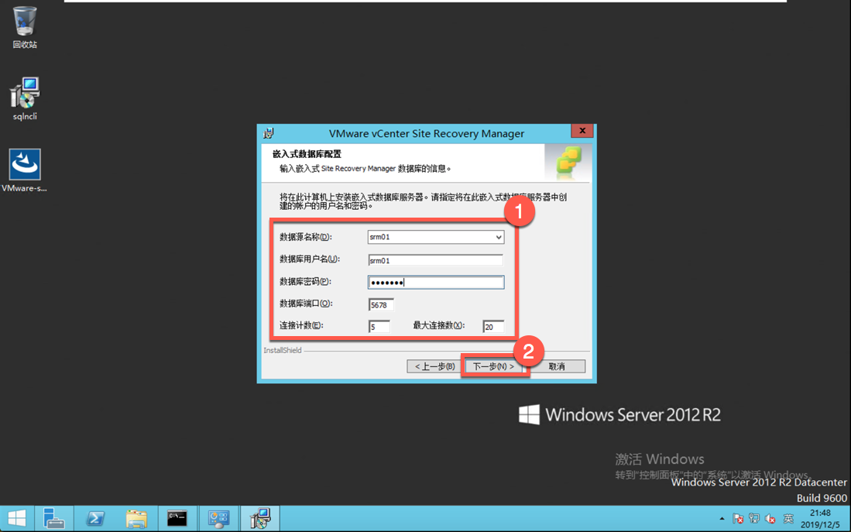The height and width of the screenshot is (532, 851).
Task: Open File Explorer from the taskbar
Action: click(136, 518)
